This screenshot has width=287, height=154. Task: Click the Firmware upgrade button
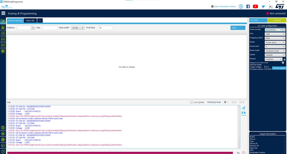279,68
